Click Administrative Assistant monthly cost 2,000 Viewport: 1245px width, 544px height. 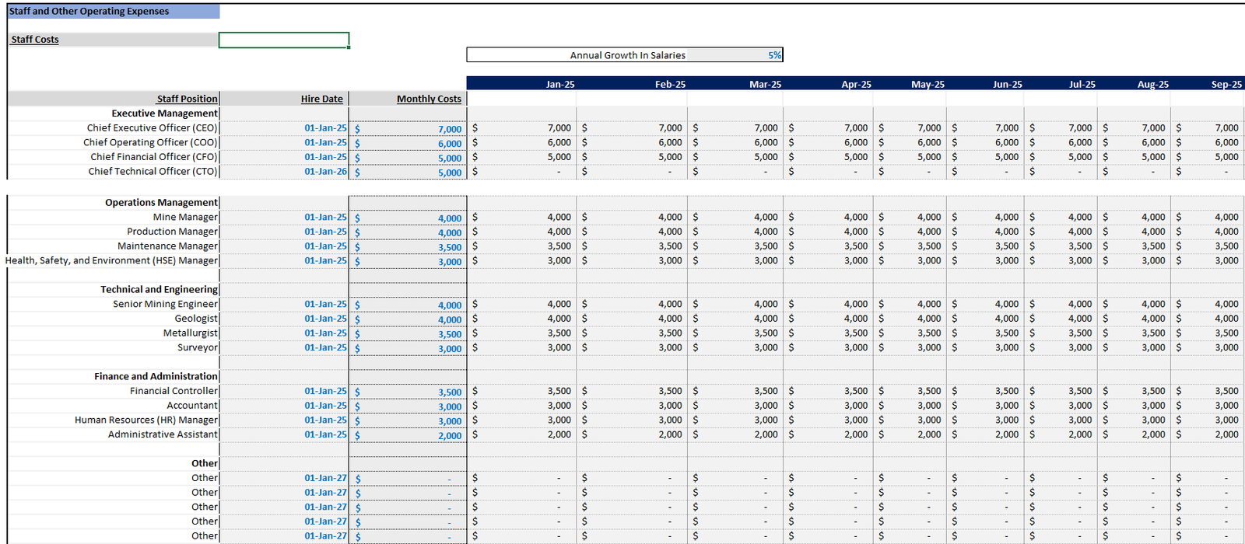pos(408,436)
